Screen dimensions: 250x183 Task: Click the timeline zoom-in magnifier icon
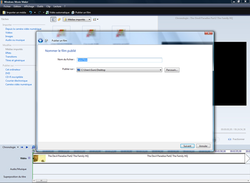(34, 148)
